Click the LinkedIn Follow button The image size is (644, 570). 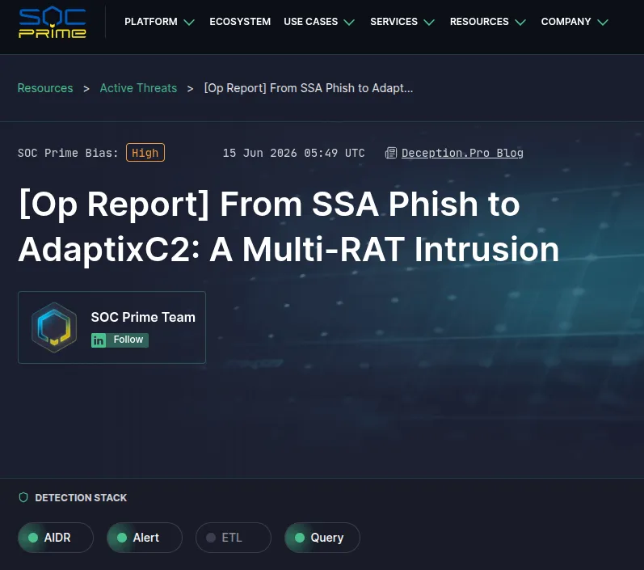tap(120, 340)
